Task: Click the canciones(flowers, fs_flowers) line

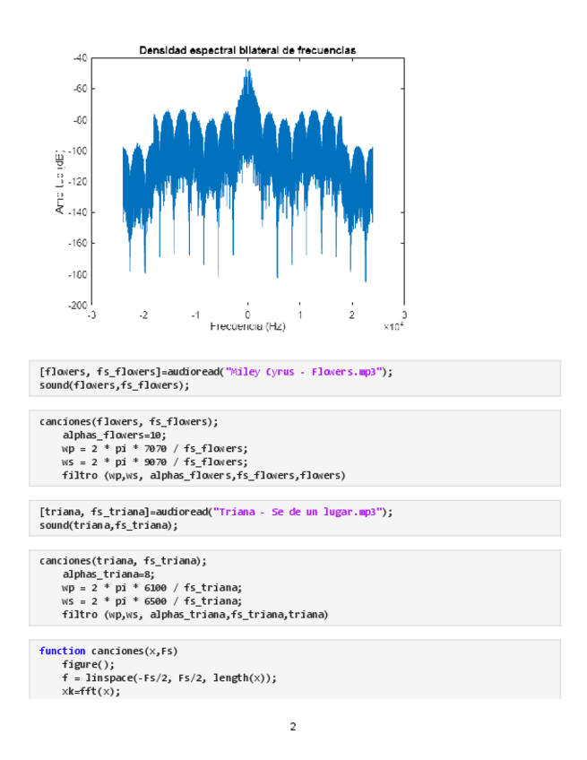Action: 128,421
